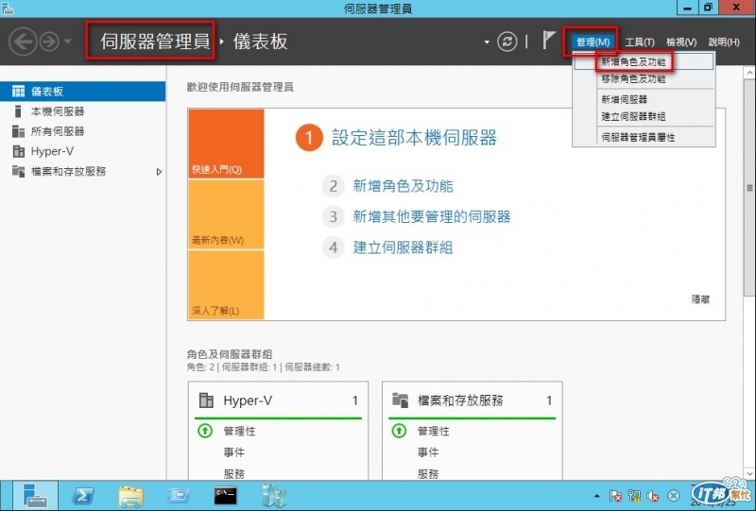The height and width of the screenshot is (511, 756).
Task: Select Hyper-V in the sidebar
Action: 82,151
